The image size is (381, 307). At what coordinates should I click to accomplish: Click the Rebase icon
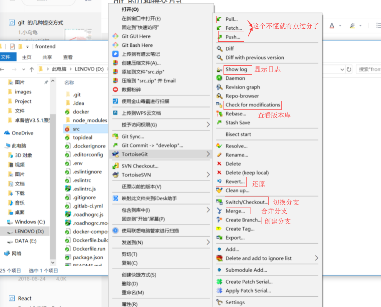coord(220,114)
